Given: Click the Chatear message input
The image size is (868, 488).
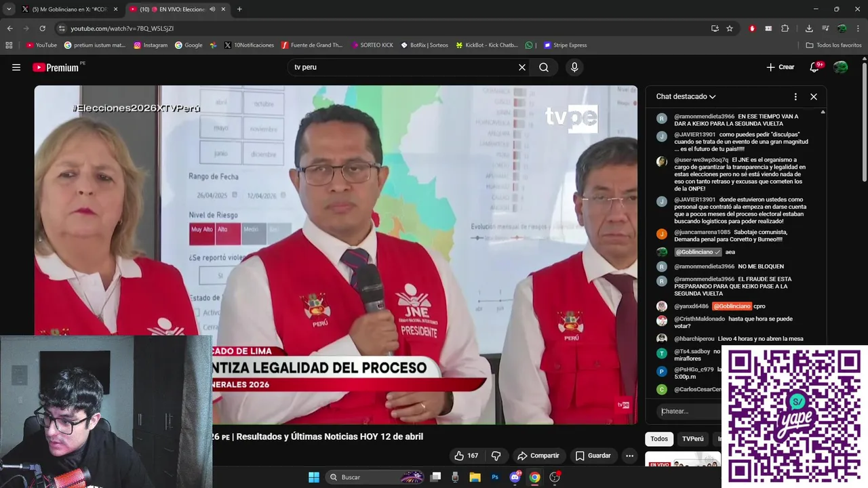Looking at the screenshot, I should tap(688, 411).
